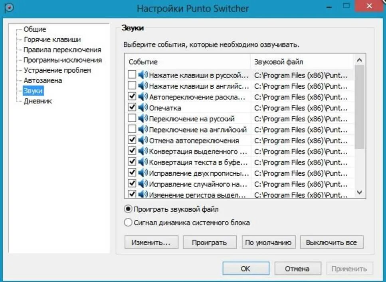Check Переключение на русский checkbox
Viewport: 386px width, 282px height.
pos(132,118)
